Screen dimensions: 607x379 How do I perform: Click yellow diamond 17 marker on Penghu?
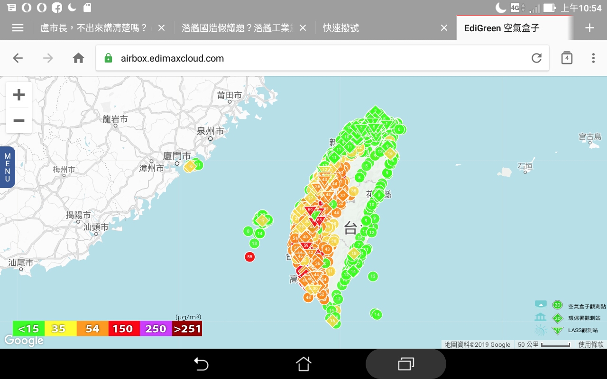[262, 220]
